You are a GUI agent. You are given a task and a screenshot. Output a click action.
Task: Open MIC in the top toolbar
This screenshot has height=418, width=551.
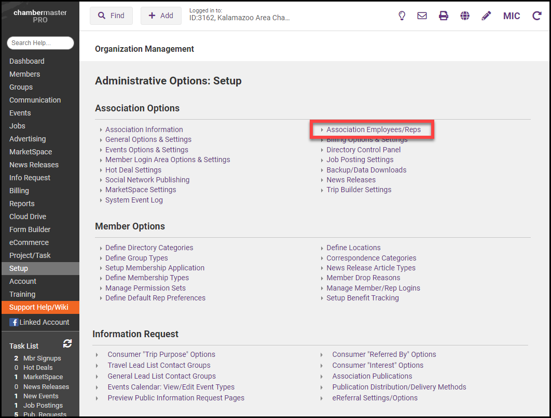[x=512, y=16]
